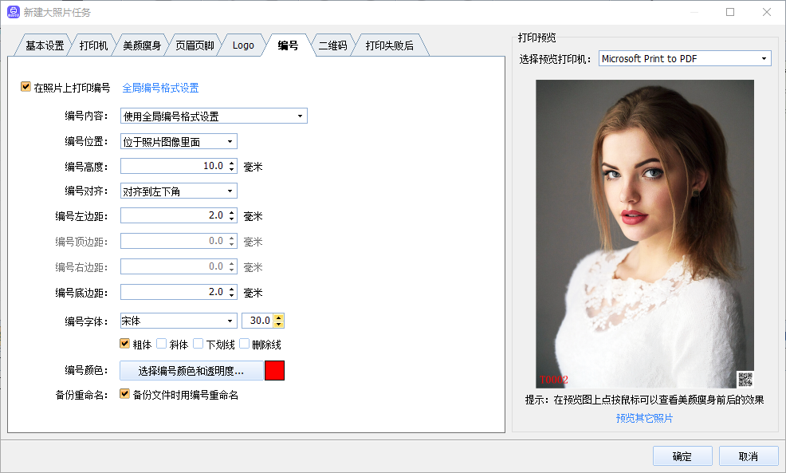Click the app icon in the title bar

click(14, 12)
